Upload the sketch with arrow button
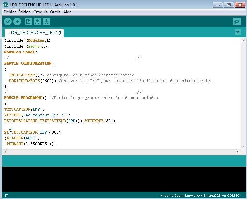The width and height of the screenshot is (247, 199). pos(17,21)
